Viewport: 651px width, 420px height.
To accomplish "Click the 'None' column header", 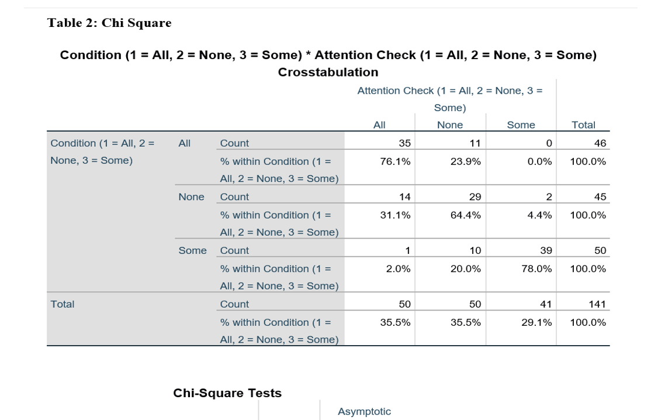I will pyautogui.click(x=449, y=125).
